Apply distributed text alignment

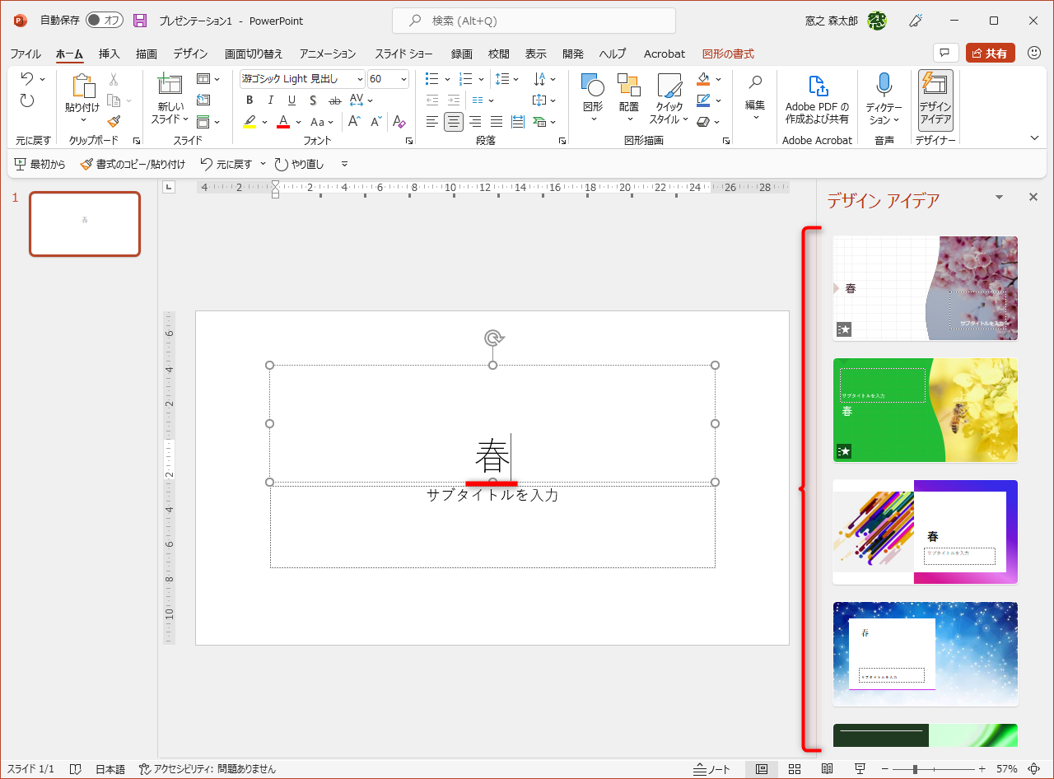coord(518,122)
